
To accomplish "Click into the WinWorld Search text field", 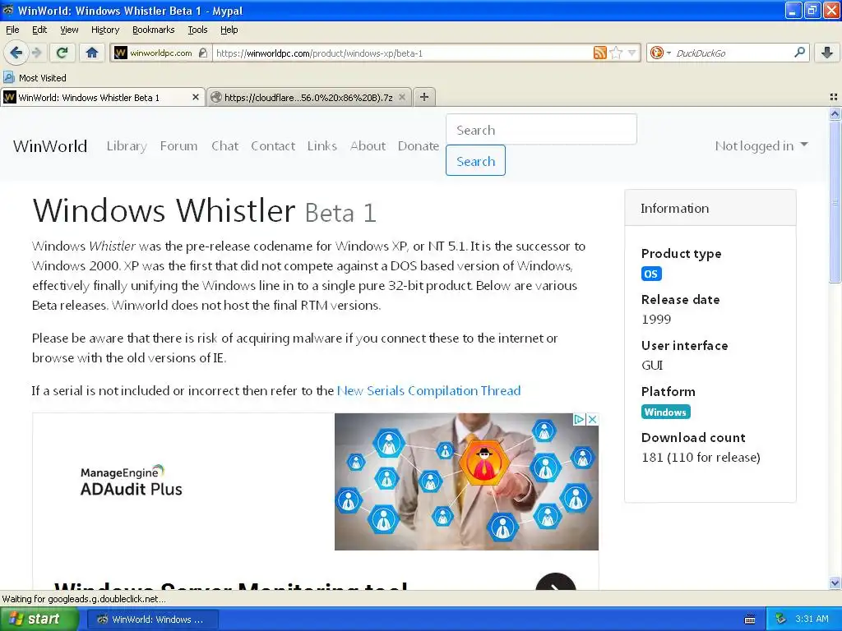I will click(541, 129).
